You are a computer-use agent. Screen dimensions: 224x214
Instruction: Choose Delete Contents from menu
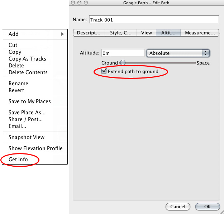[28, 72]
